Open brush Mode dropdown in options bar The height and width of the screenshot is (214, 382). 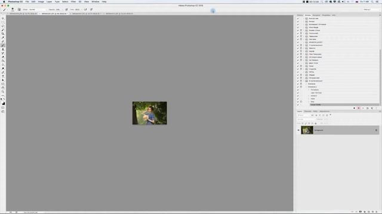point(38,10)
